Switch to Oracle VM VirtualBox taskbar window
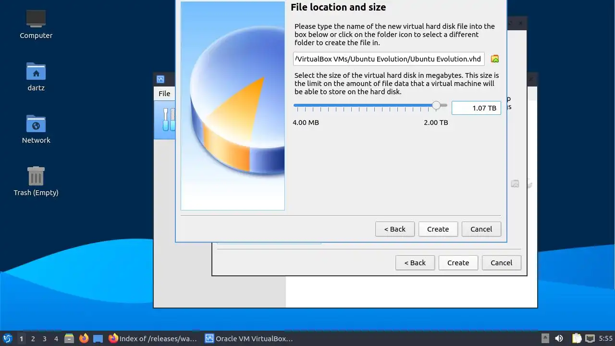615x346 pixels. (x=249, y=338)
